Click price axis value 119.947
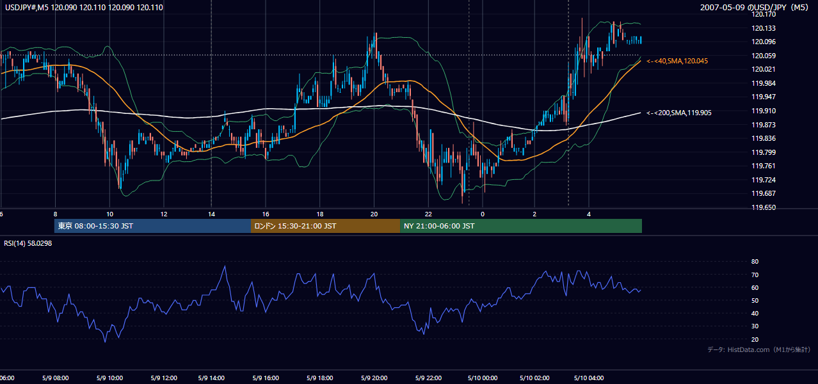 coord(764,97)
